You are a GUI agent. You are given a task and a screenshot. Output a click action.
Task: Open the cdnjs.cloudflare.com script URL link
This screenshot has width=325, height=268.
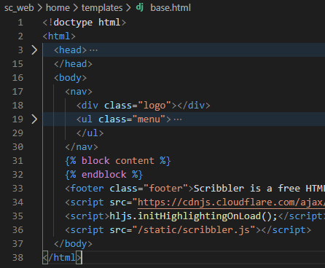click(x=231, y=202)
